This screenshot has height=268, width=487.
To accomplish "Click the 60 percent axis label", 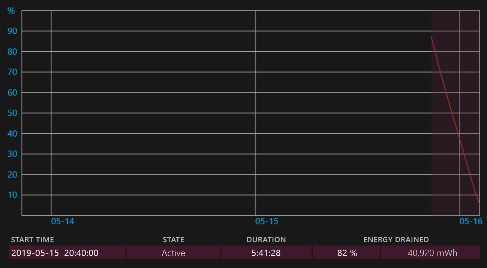I will (x=12, y=92).
